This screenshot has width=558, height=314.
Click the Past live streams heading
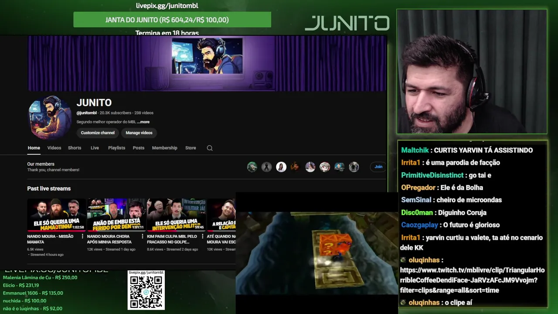coord(49,188)
